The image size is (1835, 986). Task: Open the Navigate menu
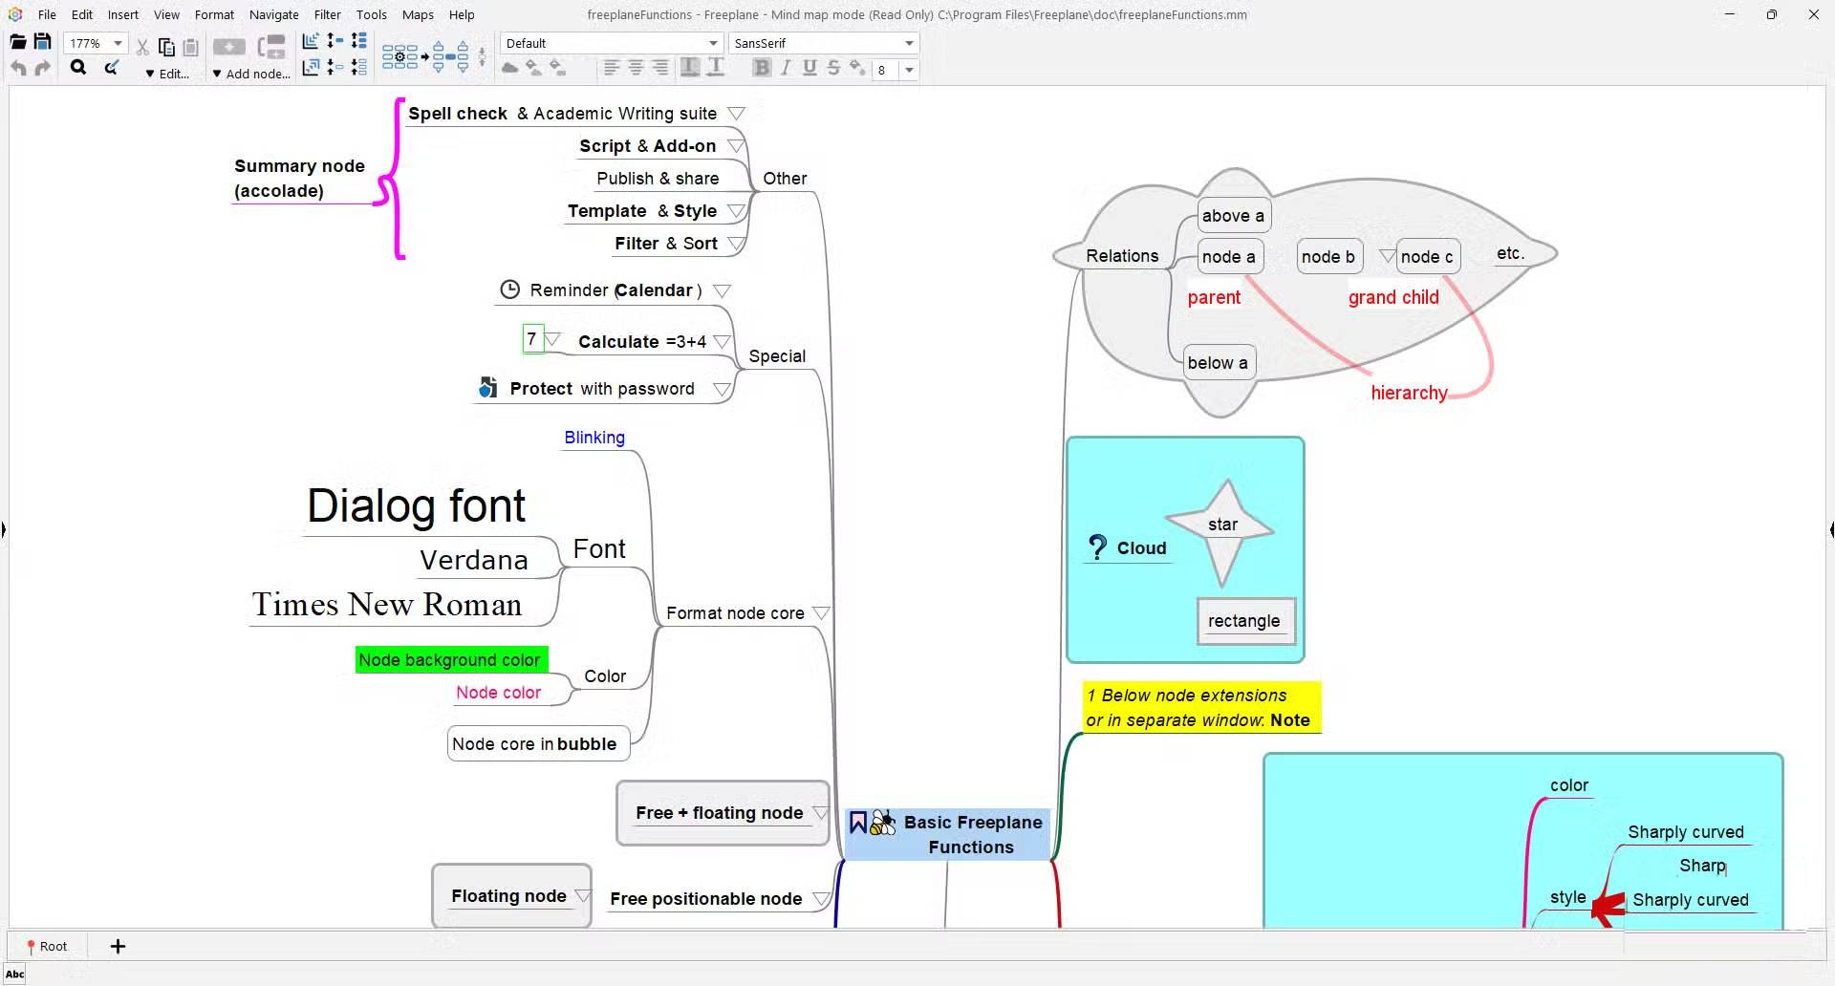click(x=273, y=14)
